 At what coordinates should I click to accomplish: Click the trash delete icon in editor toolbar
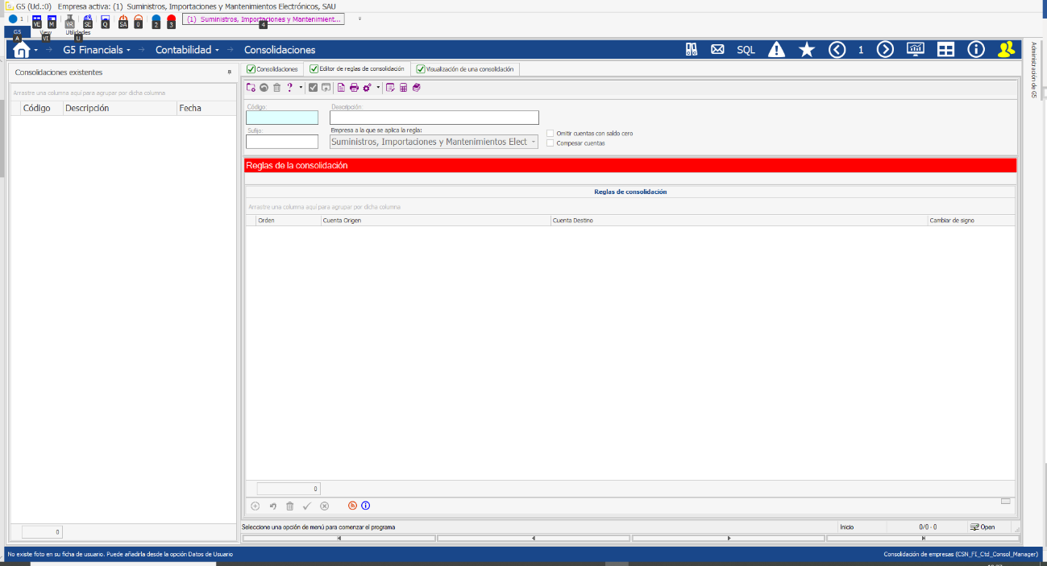(x=276, y=88)
